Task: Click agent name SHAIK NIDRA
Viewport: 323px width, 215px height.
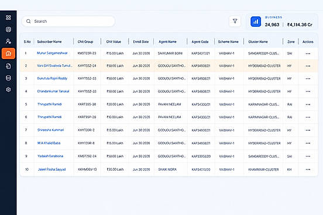Action: pos(167,169)
